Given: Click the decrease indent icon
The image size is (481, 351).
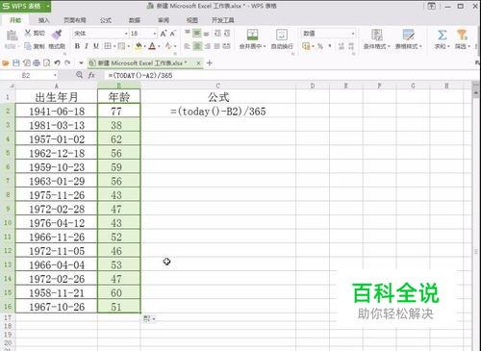Looking at the screenshot, I should tap(217, 33).
